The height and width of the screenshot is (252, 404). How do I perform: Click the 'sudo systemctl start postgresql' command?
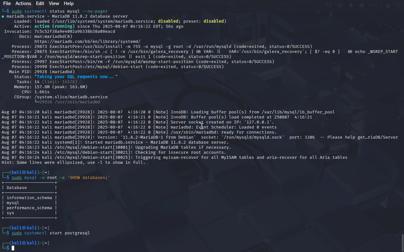(x=51, y=233)
